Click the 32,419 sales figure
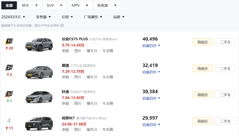This screenshot has height=136, width=239. [x=150, y=65]
